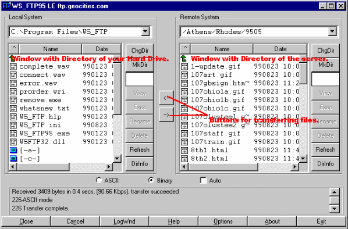The width and height of the screenshot is (348, 229).
Task: Open the local path dropdown C:\Program Files\WS_FTP
Action: pos(145,31)
